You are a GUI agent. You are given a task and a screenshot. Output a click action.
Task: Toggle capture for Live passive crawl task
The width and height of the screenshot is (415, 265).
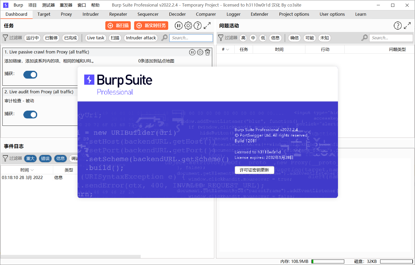pyautogui.click(x=30, y=75)
